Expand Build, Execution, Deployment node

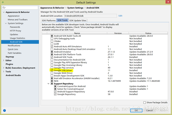click(x=4, y=68)
